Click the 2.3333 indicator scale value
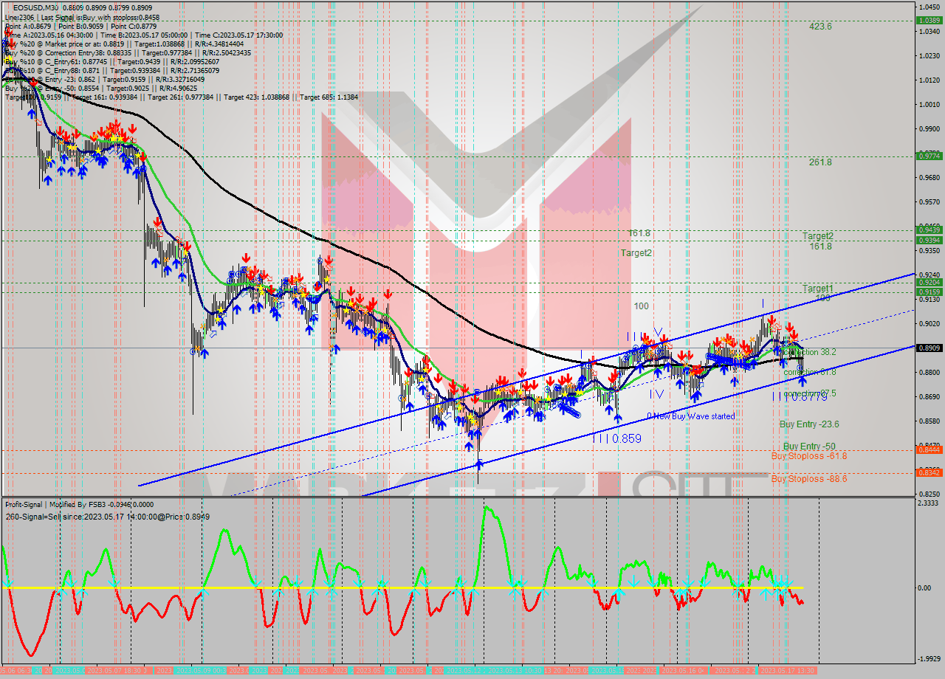This screenshot has width=945, height=679. [x=929, y=503]
